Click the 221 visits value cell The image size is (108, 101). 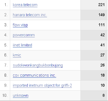94,5
